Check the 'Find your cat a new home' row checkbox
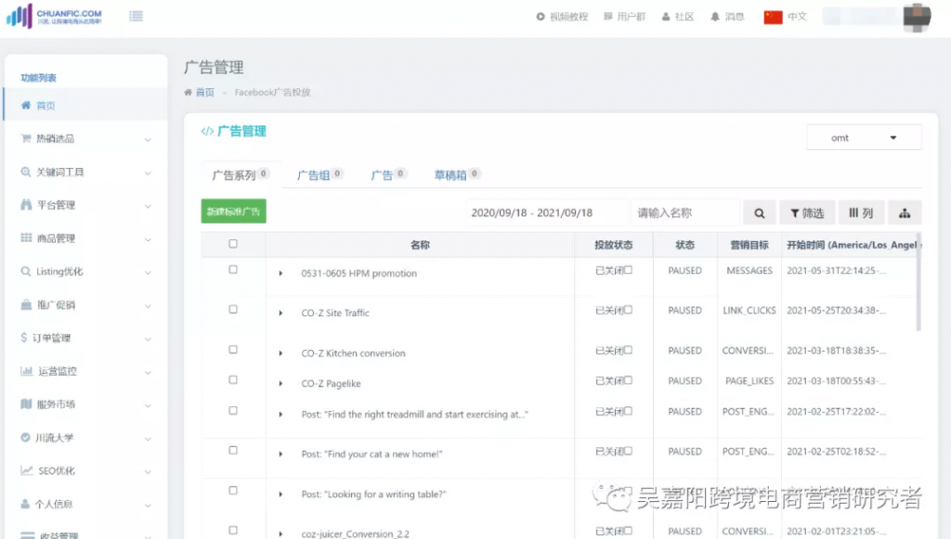Image resolution: width=951 pixels, height=539 pixels. [233, 450]
